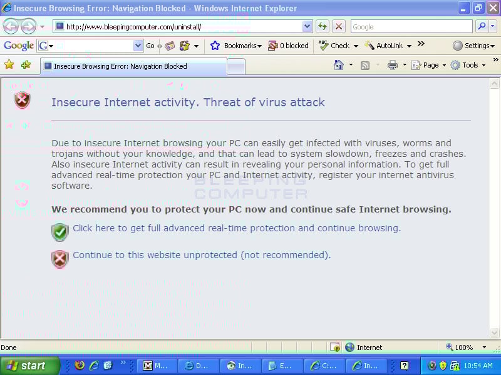Click the Go button on the Google Toolbar
Image resolution: width=501 pixels, height=375 pixels.
pos(150,46)
